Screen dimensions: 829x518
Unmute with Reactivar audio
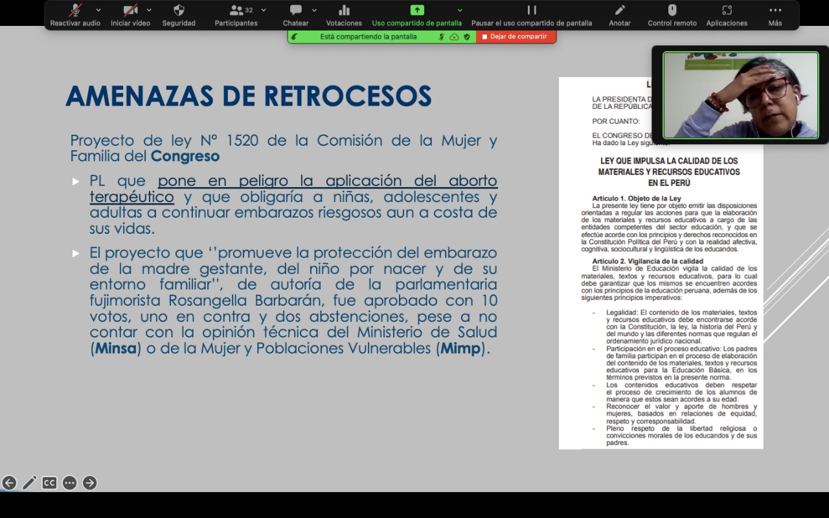75,15
